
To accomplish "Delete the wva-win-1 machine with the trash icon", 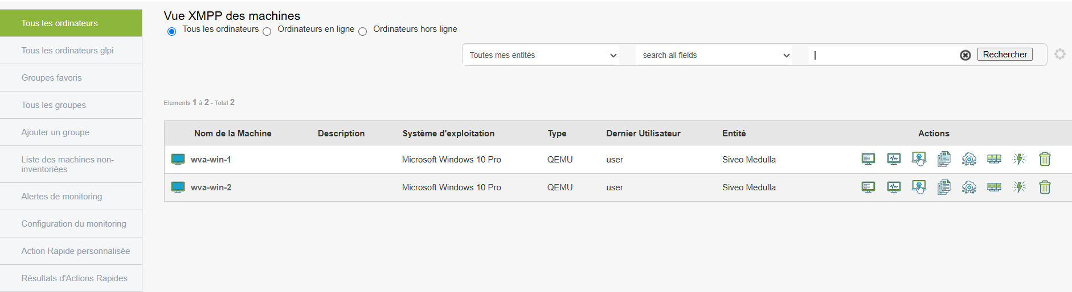I will point(1045,159).
